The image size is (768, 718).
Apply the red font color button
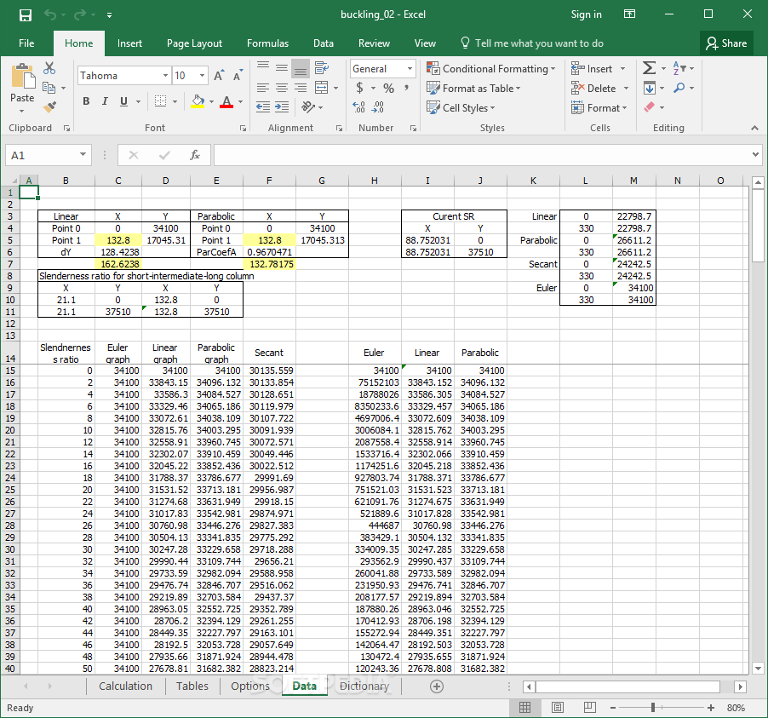[226, 101]
